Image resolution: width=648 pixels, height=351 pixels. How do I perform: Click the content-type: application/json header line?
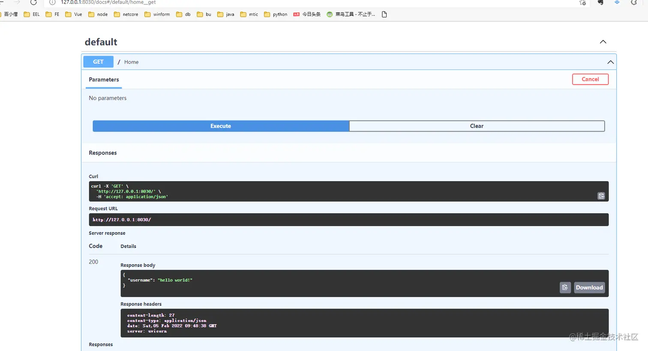point(167,321)
